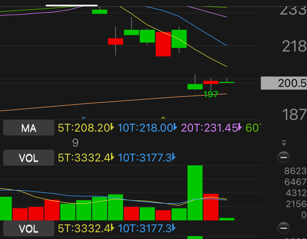
Task: Tap the arrow after MA 5T:208.20
Action: [112, 128]
